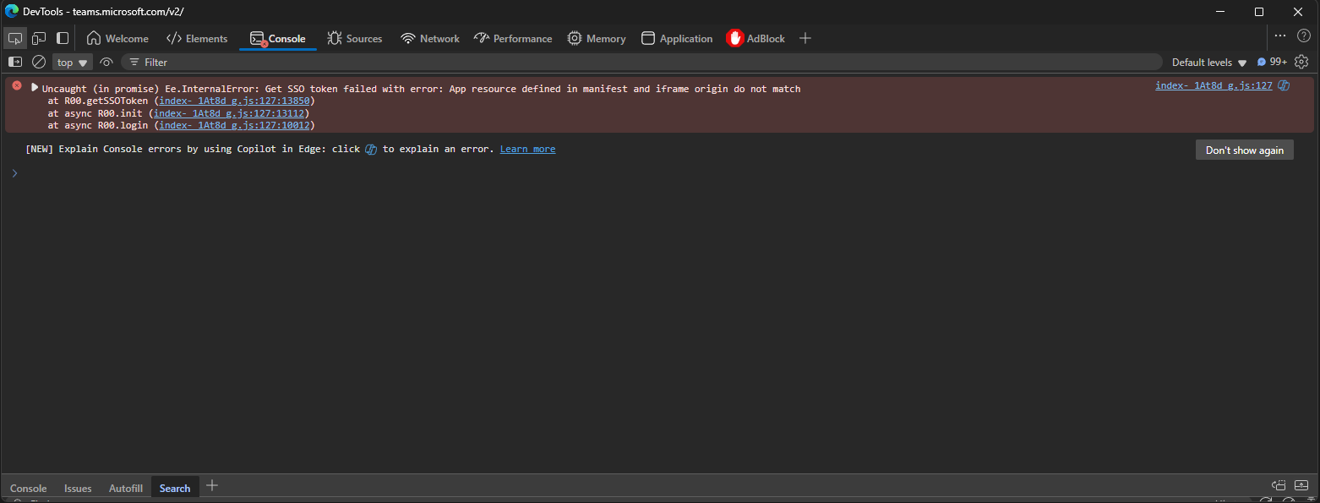Screen dimensions: 1320x503
Task: Focus the console Filter field
Action: (x=642, y=63)
